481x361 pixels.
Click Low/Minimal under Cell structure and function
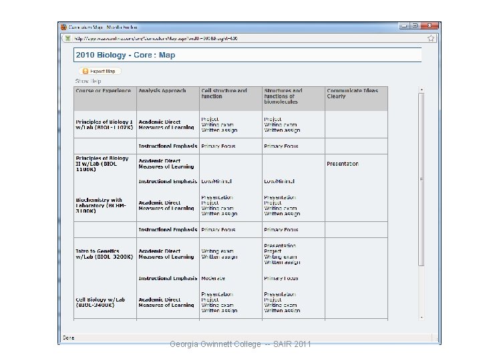click(216, 181)
